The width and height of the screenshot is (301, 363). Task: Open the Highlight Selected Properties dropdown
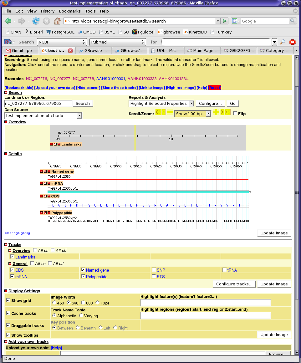[x=161, y=104]
